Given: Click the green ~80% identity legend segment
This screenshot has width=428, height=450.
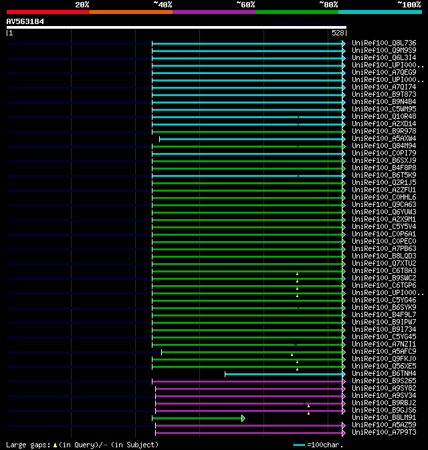Looking at the screenshot, I should (x=297, y=12).
